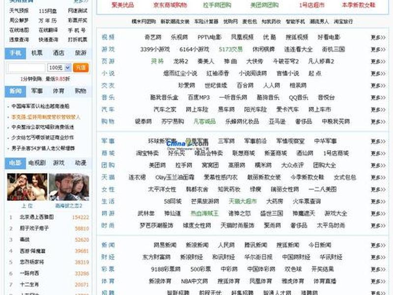This screenshot has width=393, height=295.
Task: Open the QQ音乐 link
Action: point(299,97)
